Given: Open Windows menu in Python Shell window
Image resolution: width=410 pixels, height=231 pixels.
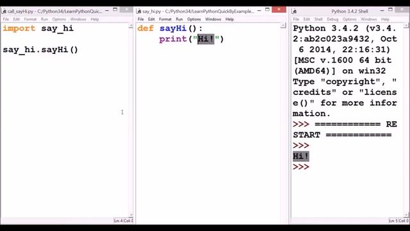Looking at the screenshot, I should point(369,19).
